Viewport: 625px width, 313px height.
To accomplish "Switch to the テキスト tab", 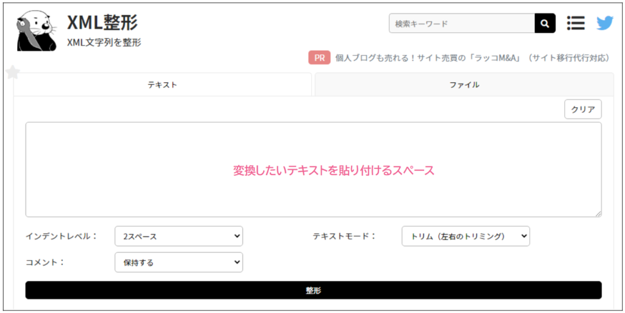I will point(162,85).
